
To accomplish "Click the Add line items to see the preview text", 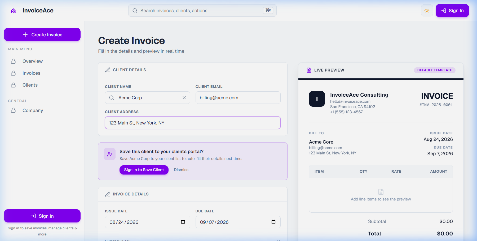I will click(x=381, y=199).
